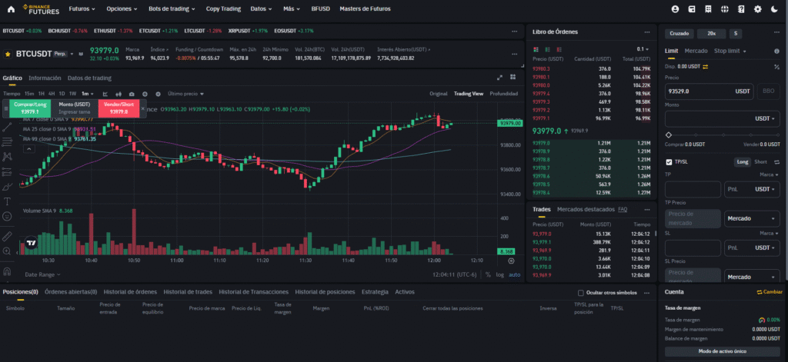Toggle the log scale on the chart

(499, 274)
